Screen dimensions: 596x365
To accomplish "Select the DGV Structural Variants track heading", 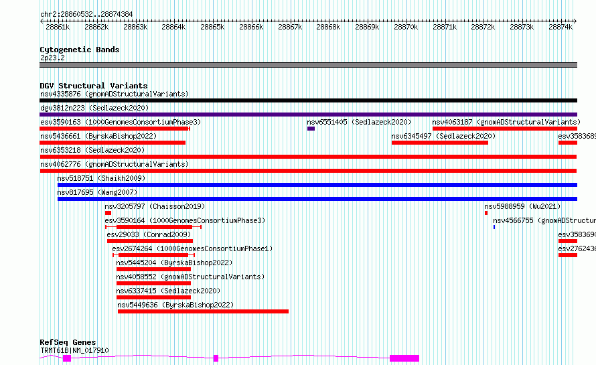I will pyautogui.click(x=94, y=86).
